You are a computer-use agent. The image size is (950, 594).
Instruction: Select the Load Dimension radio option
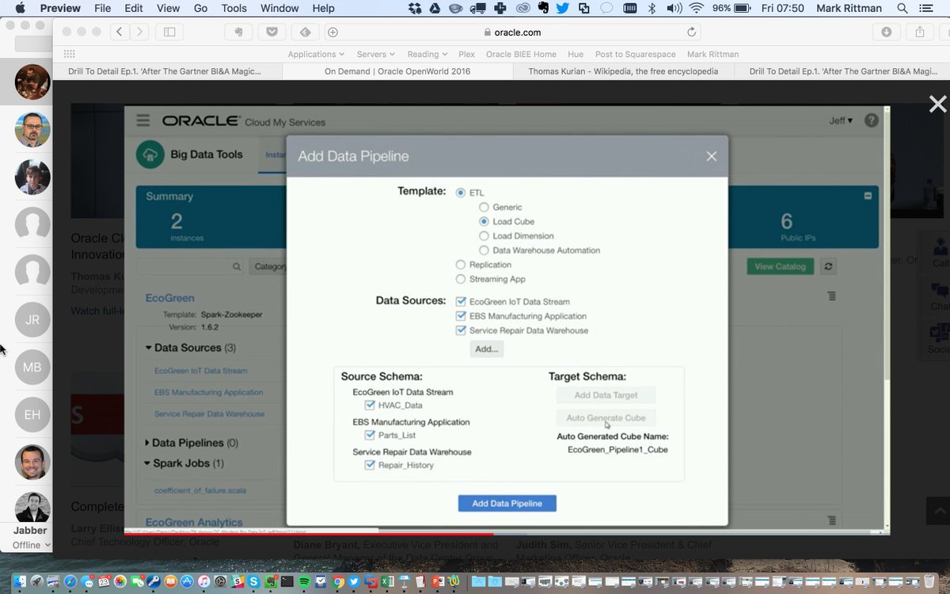tap(484, 236)
